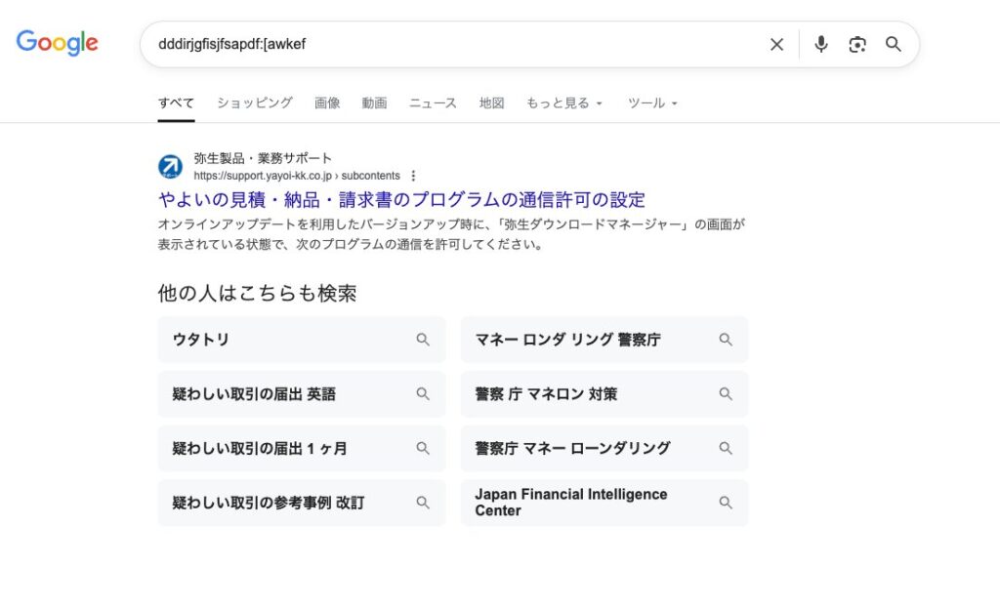Click the Google logo
The image size is (1000, 608).
coord(57,43)
